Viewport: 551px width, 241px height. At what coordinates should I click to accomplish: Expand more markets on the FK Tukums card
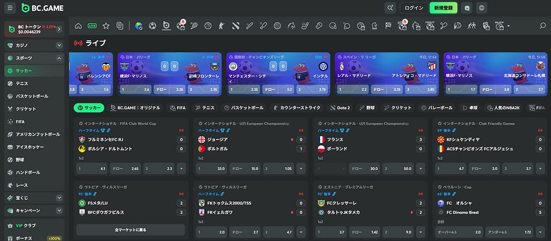coord(301,232)
